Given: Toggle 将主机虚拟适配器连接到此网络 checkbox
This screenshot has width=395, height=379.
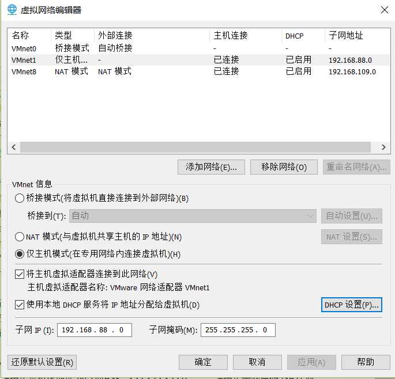Looking at the screenshot, I should [20, 274].
